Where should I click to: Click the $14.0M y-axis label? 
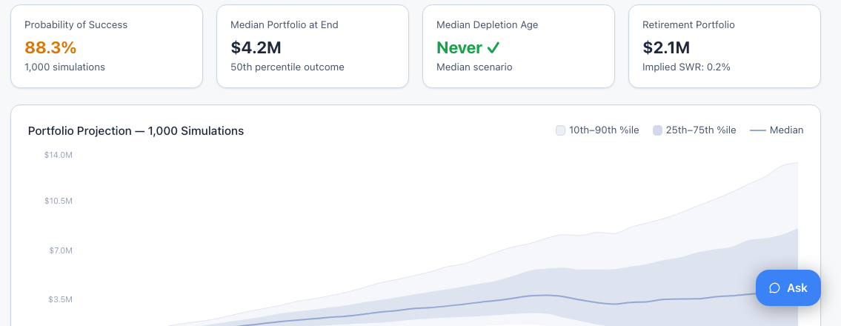(59, 156)
